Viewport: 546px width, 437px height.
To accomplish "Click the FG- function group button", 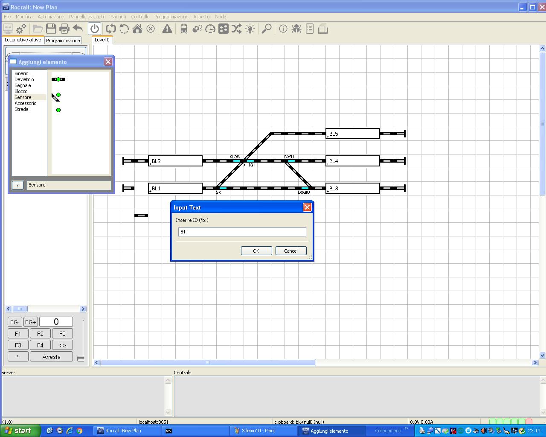I will (x=15, y=322).
